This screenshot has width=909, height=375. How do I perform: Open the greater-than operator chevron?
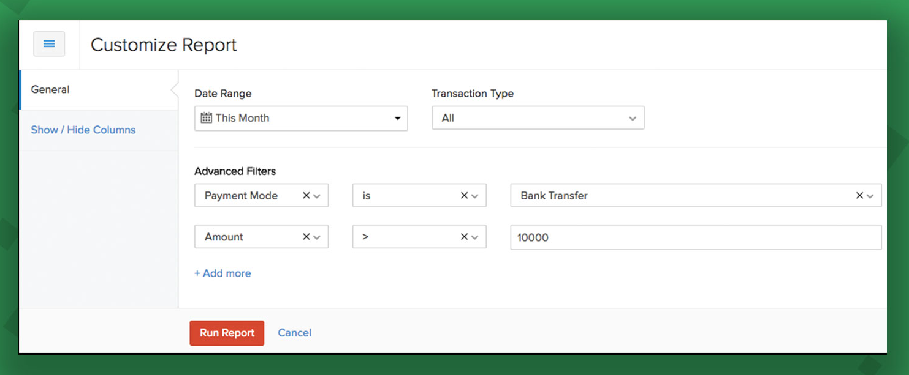[475, 237]
